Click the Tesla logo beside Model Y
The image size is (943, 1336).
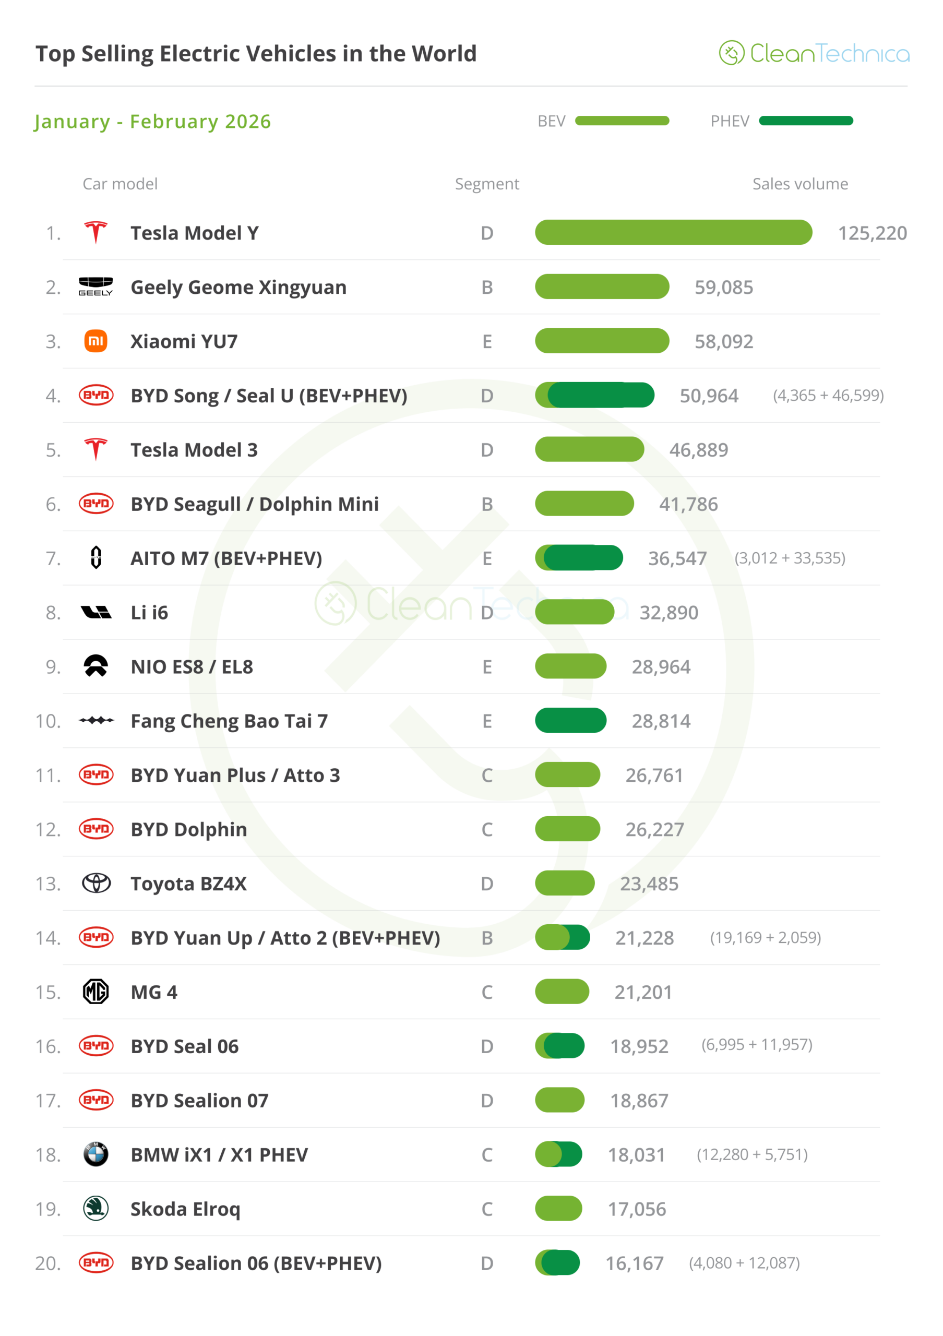(96, 233)
